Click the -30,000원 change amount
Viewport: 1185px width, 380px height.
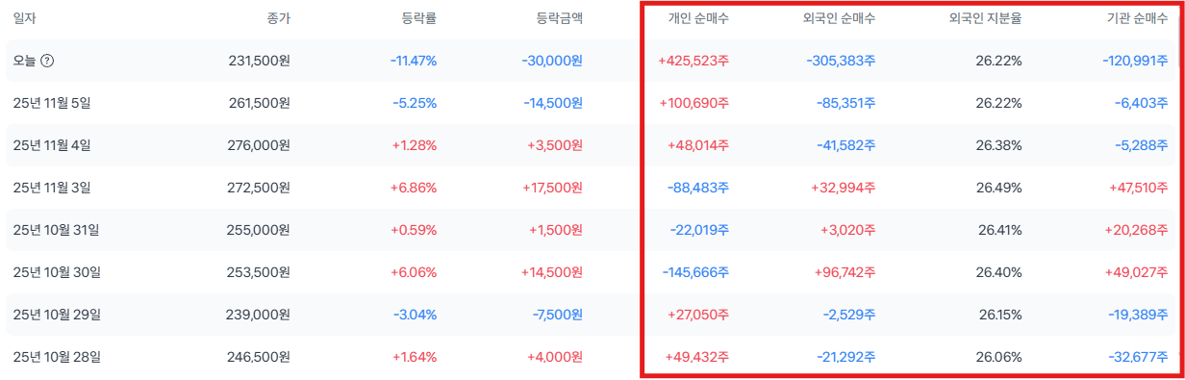552,61
